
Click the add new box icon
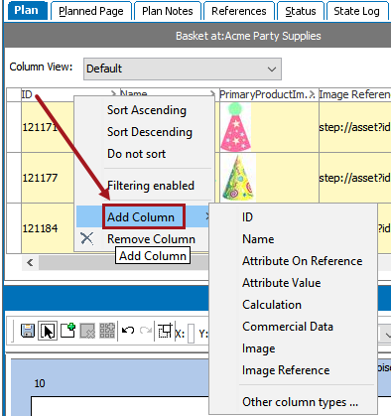(68, 331)
